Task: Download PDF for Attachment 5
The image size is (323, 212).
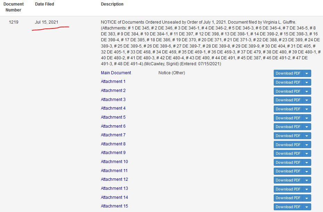Action: coord(288,118)
